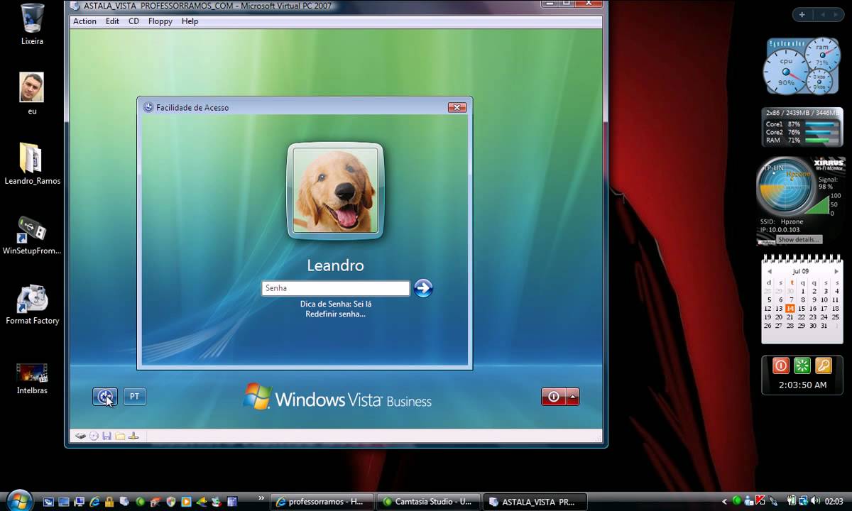The height and width of the screenshot is (511, 852).
Task: Select the Format Factory desktop icon
Action: 32,304
